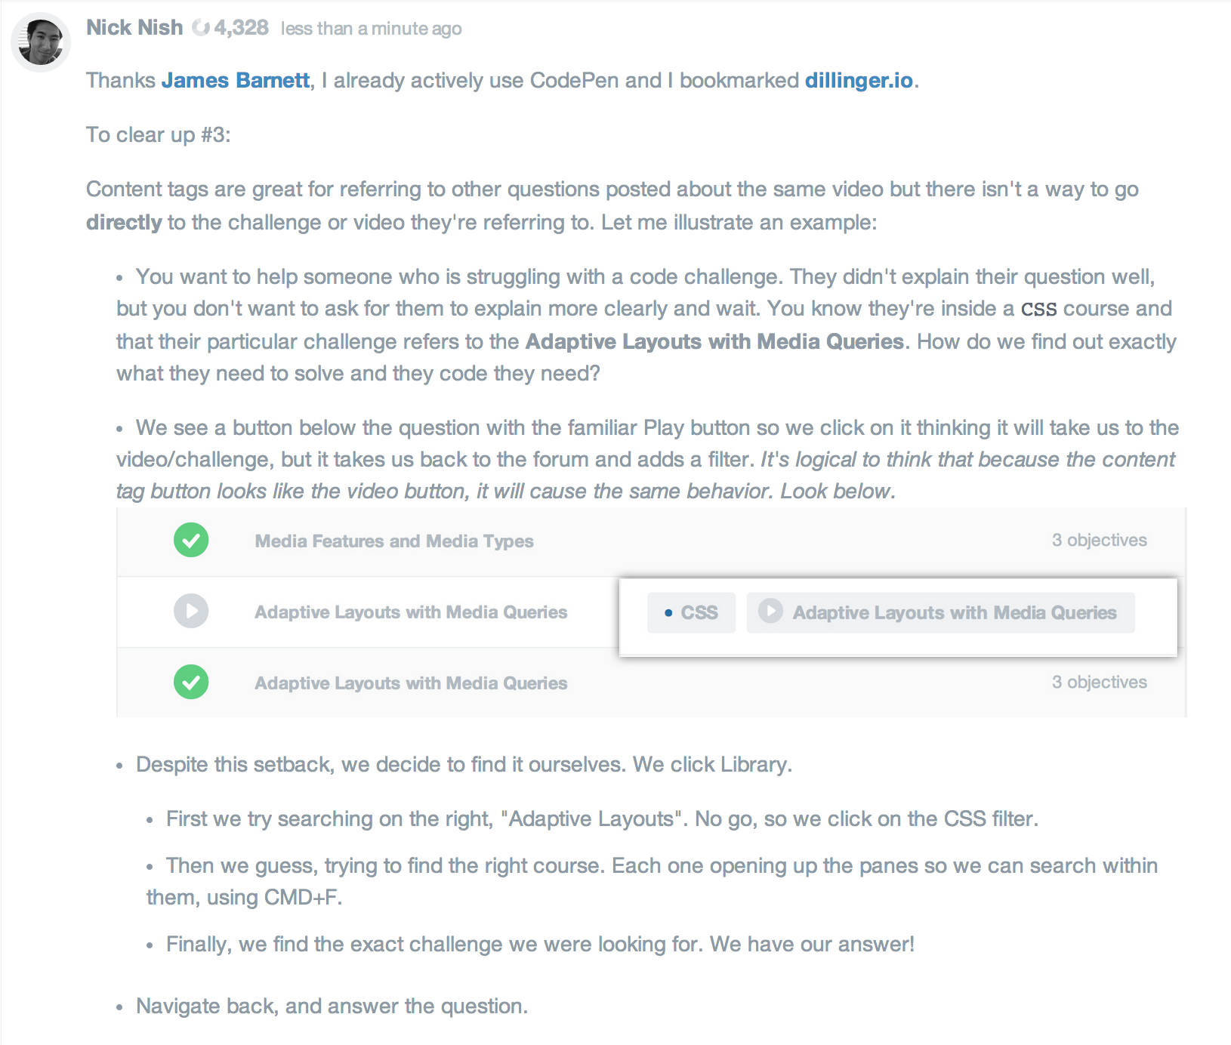1231x1045 pixels.
Task: Click blue dot in the CSS tag
Action: 668,613
